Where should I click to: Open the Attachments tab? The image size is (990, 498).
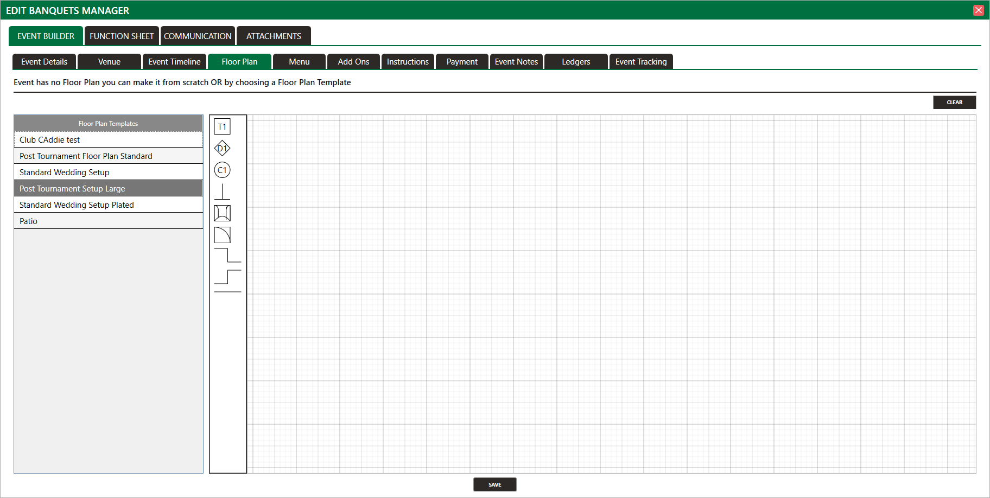tap(274, 36)
